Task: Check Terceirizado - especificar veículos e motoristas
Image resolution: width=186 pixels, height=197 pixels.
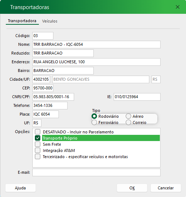Action: pyautogui.click(x=37, y=157)
